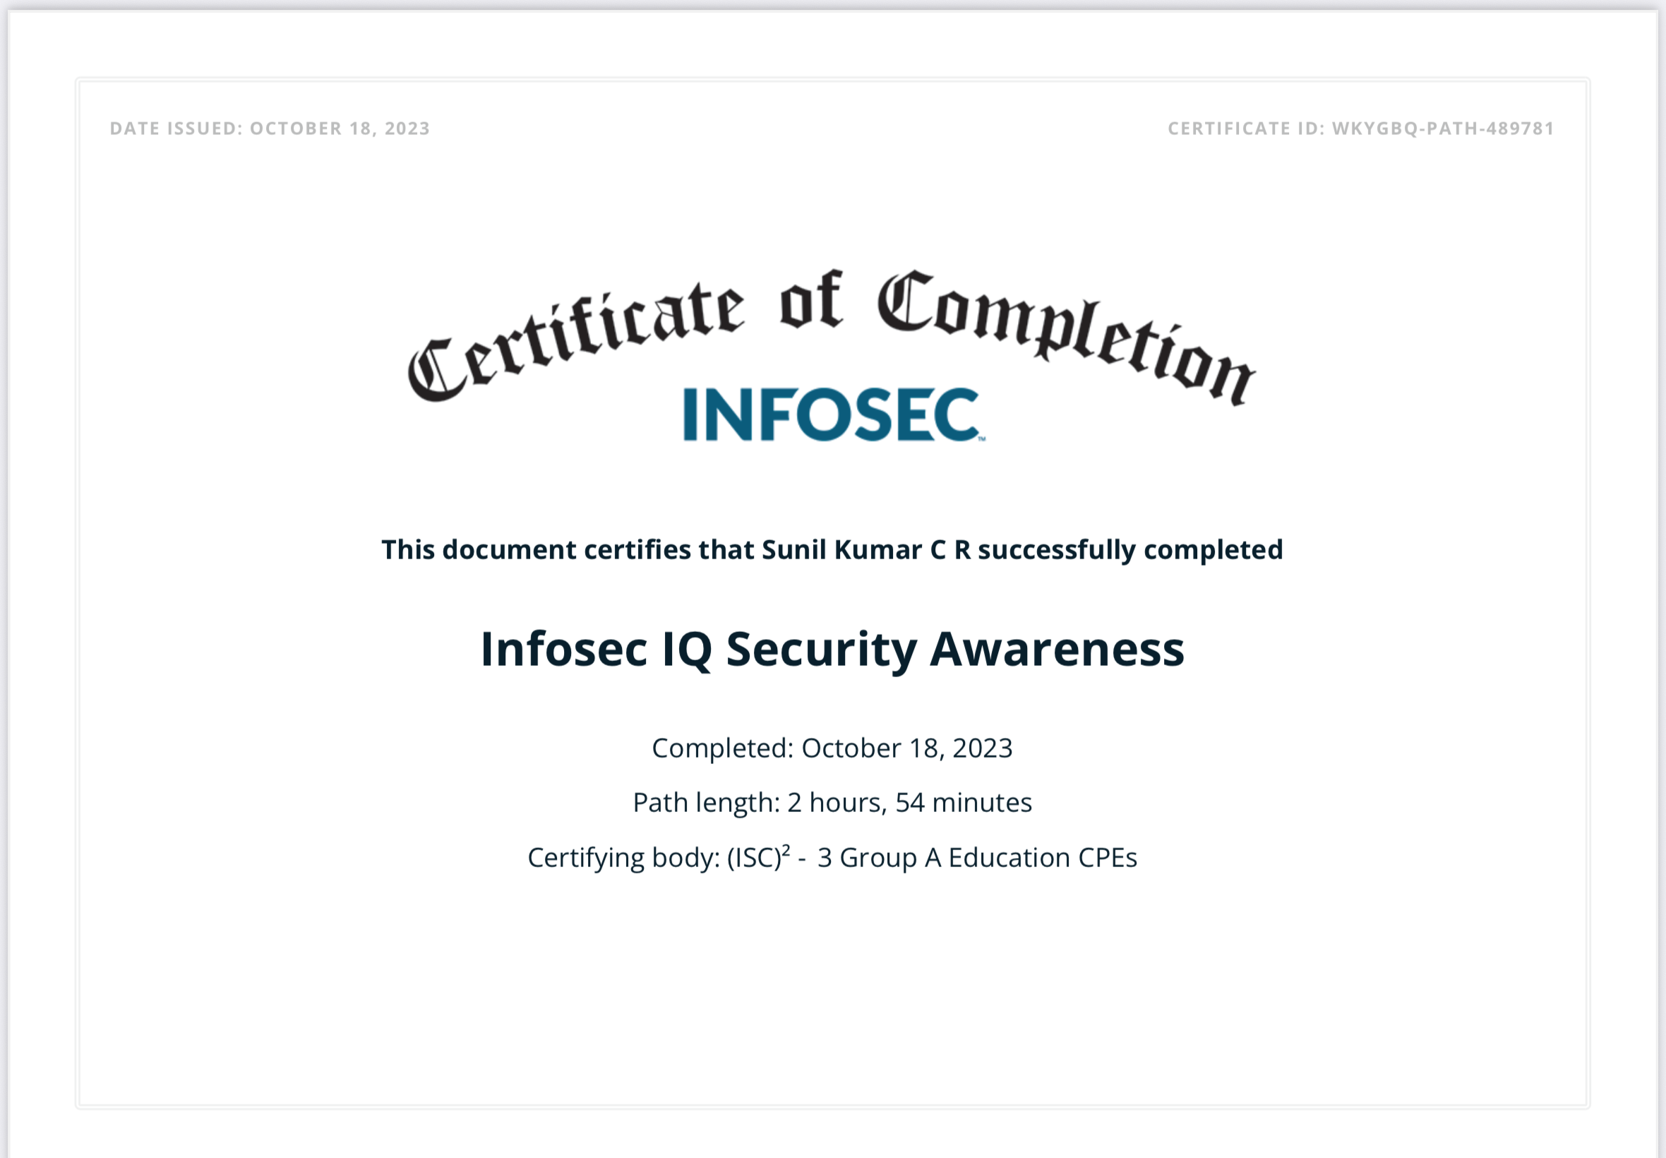1666x1158 pixels.
Task: Click the 'Completed: October 18, 2023' line
Action: tap(832, 748)
